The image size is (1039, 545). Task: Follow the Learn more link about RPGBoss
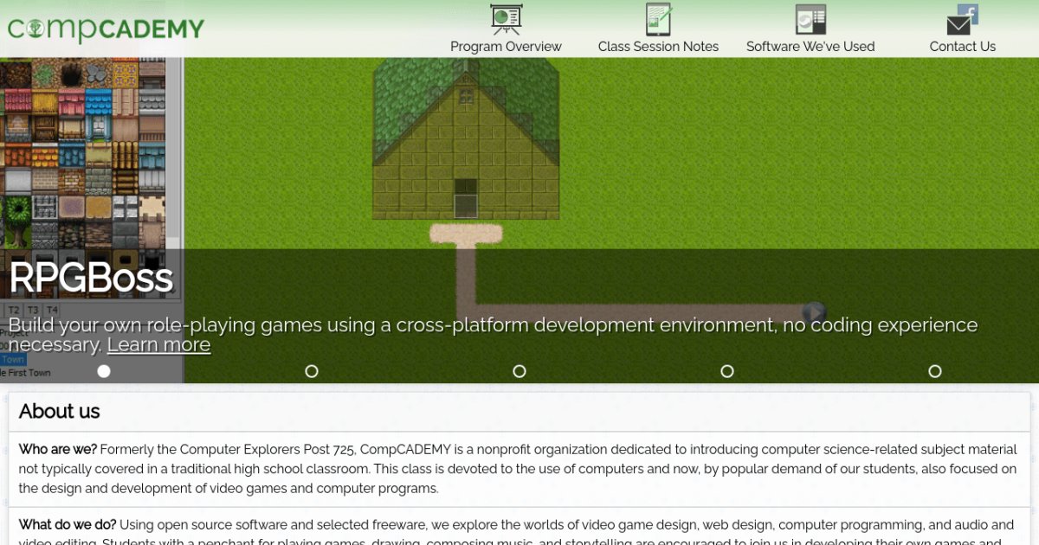coord(158,345)
